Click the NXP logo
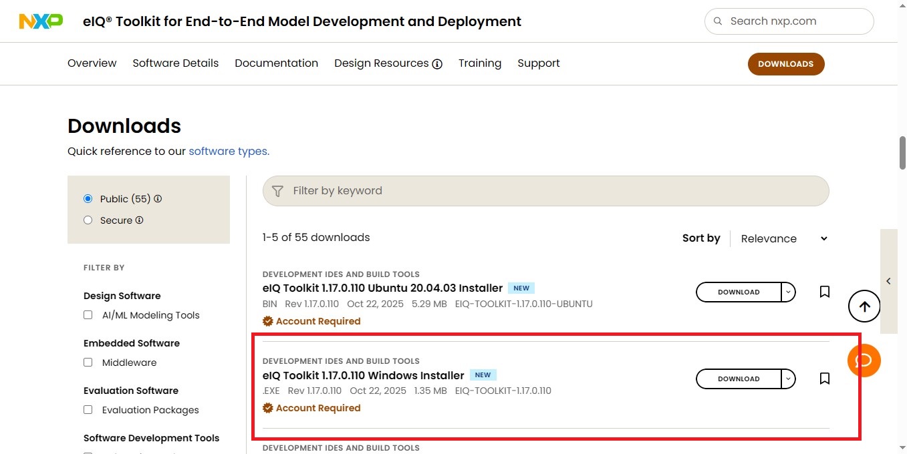 pyautogui.click(x=41, y=21)
